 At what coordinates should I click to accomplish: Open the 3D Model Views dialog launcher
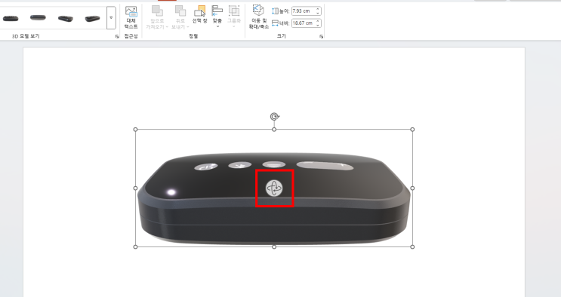[116, 36]
